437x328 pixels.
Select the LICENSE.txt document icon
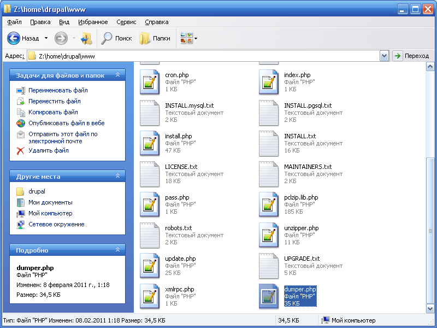point(150,174)
